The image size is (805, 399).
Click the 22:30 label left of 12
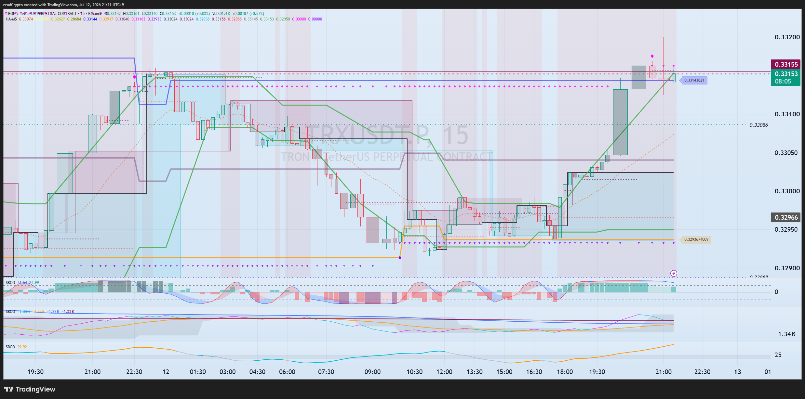[134, 372]
